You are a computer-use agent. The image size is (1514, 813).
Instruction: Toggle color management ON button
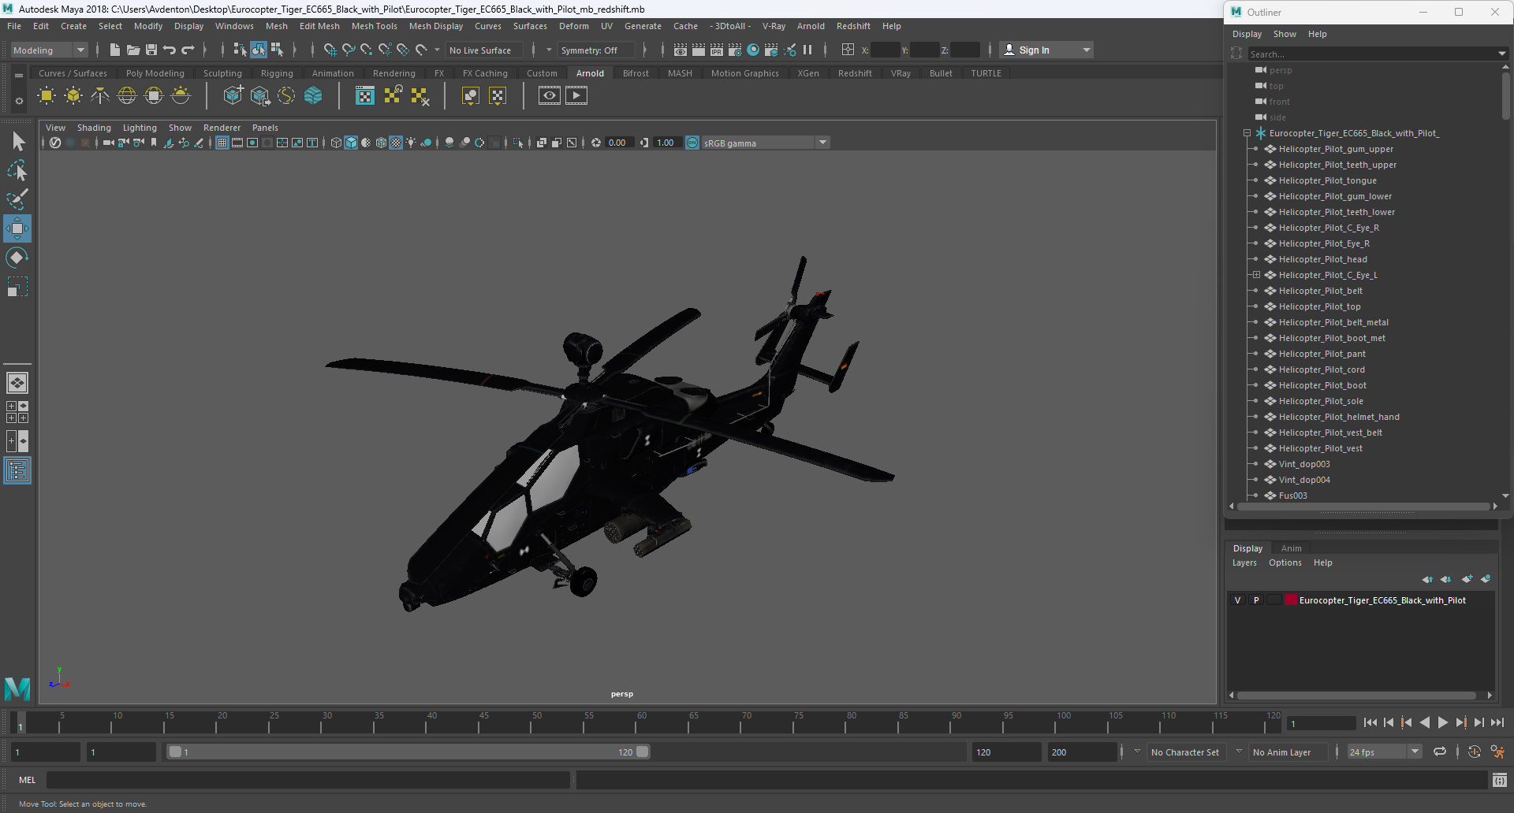(692, 143)
